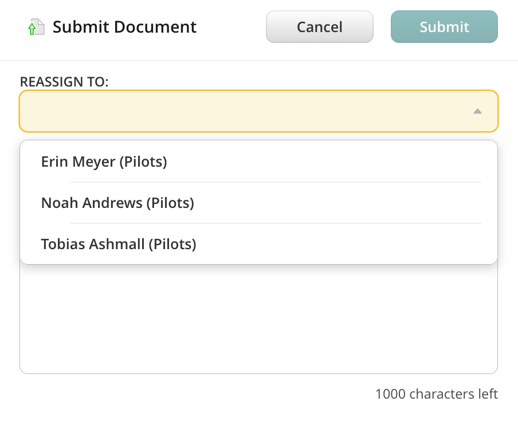
Task: Click the bottom edge of the comment box
Action: click(258, 373)
